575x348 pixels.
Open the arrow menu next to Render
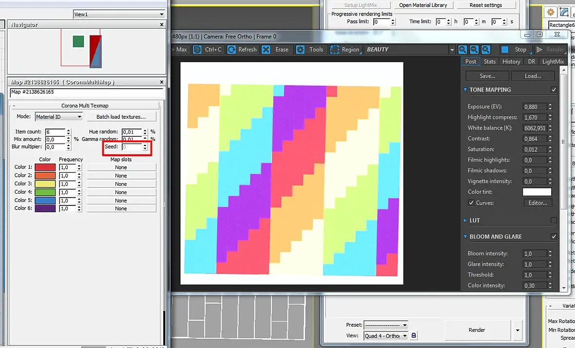pyautogui.click(x=517, y=330)
